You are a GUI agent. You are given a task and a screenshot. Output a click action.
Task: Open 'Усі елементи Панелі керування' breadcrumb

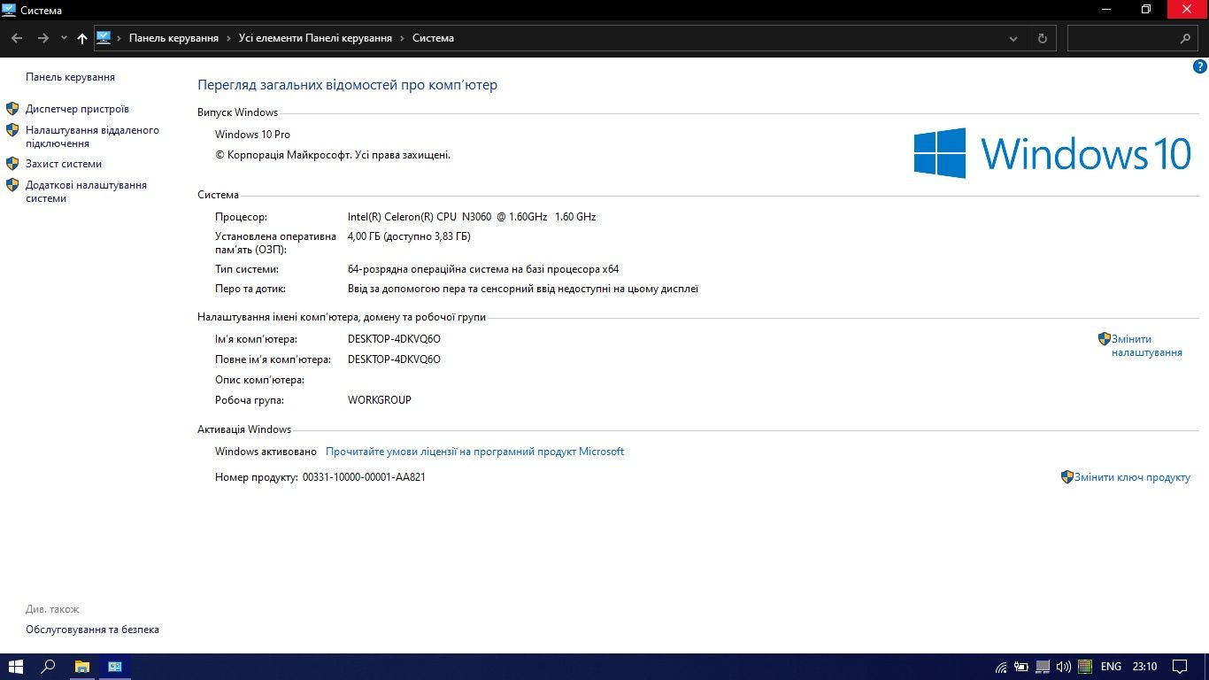pyautogui.click(x=315, y=38)
